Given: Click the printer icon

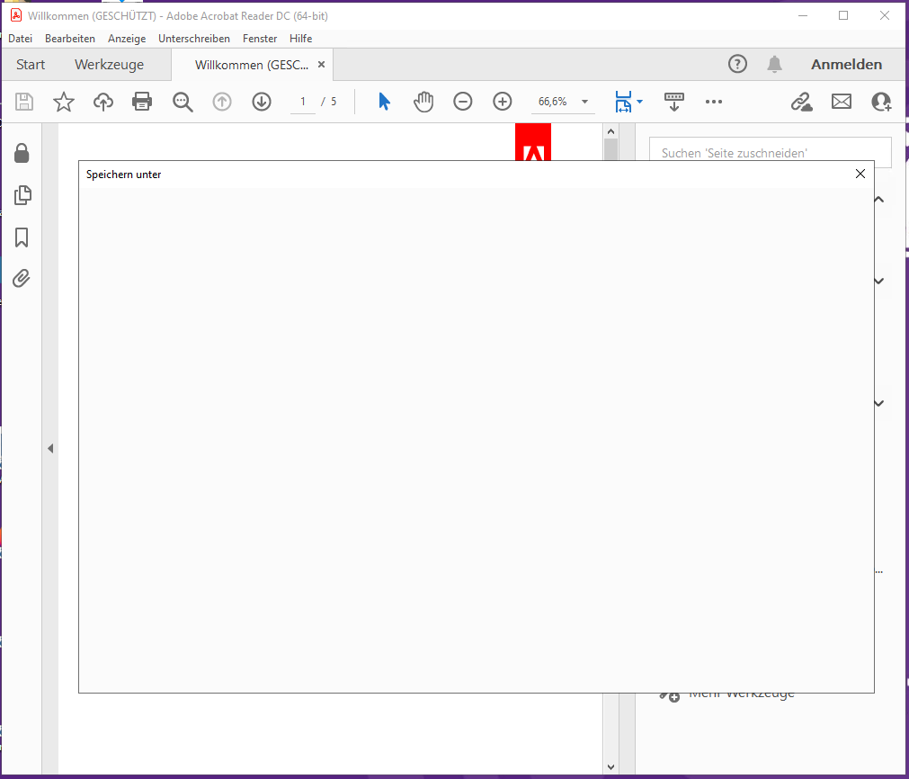Looking at the screenshot, I should (142, 102).
